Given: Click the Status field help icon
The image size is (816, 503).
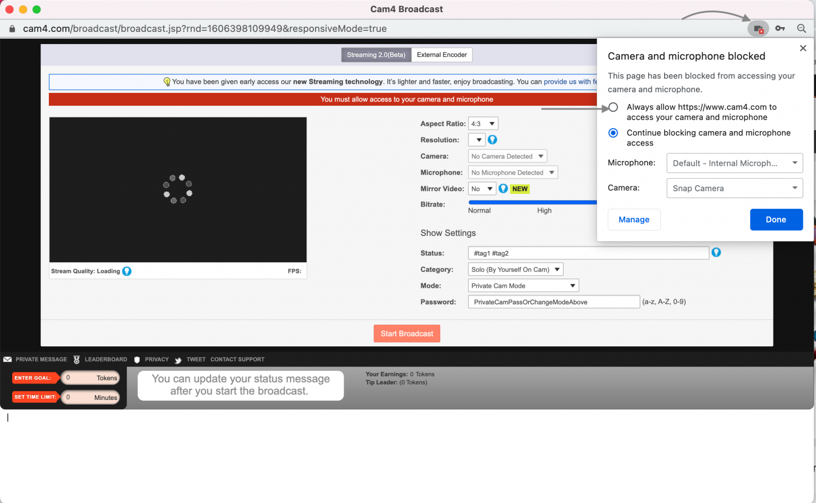Looking at the screenshot, I should pyautogui.click(x=716, y=253).
